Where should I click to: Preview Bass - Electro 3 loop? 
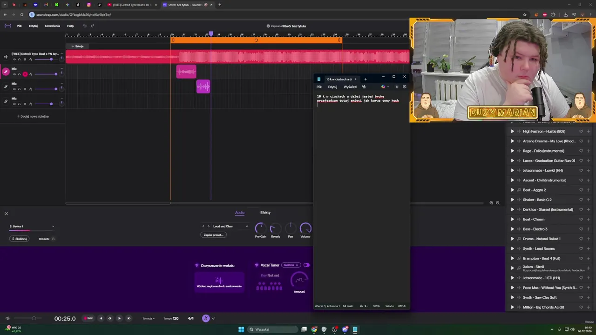tap(513, 229)
